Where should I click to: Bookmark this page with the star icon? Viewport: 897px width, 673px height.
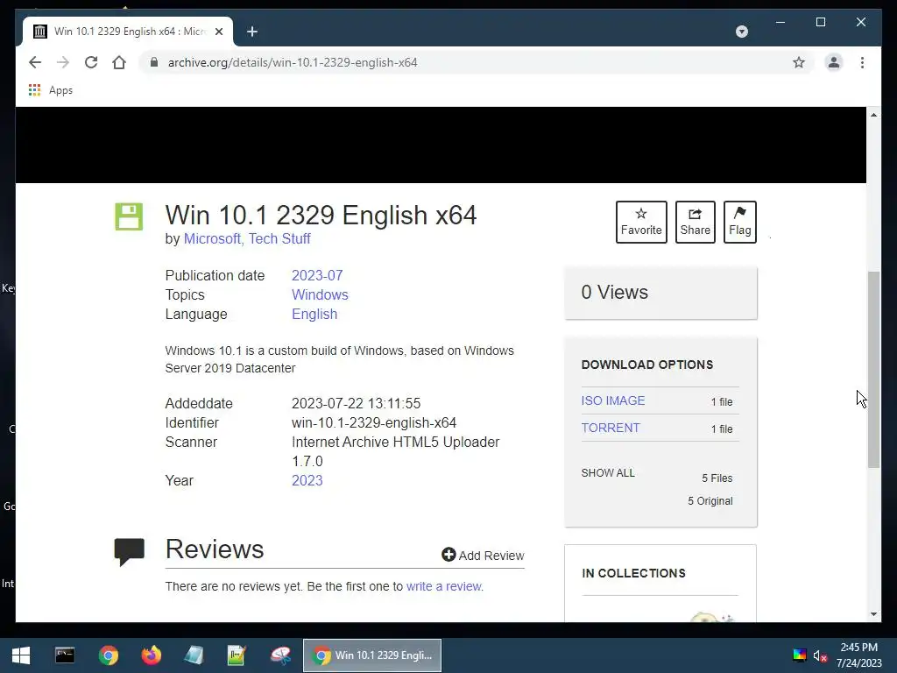pos(799,62)
